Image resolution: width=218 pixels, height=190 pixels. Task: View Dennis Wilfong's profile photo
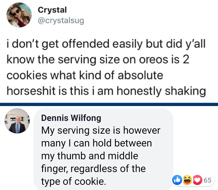click(x=17, y=121)
